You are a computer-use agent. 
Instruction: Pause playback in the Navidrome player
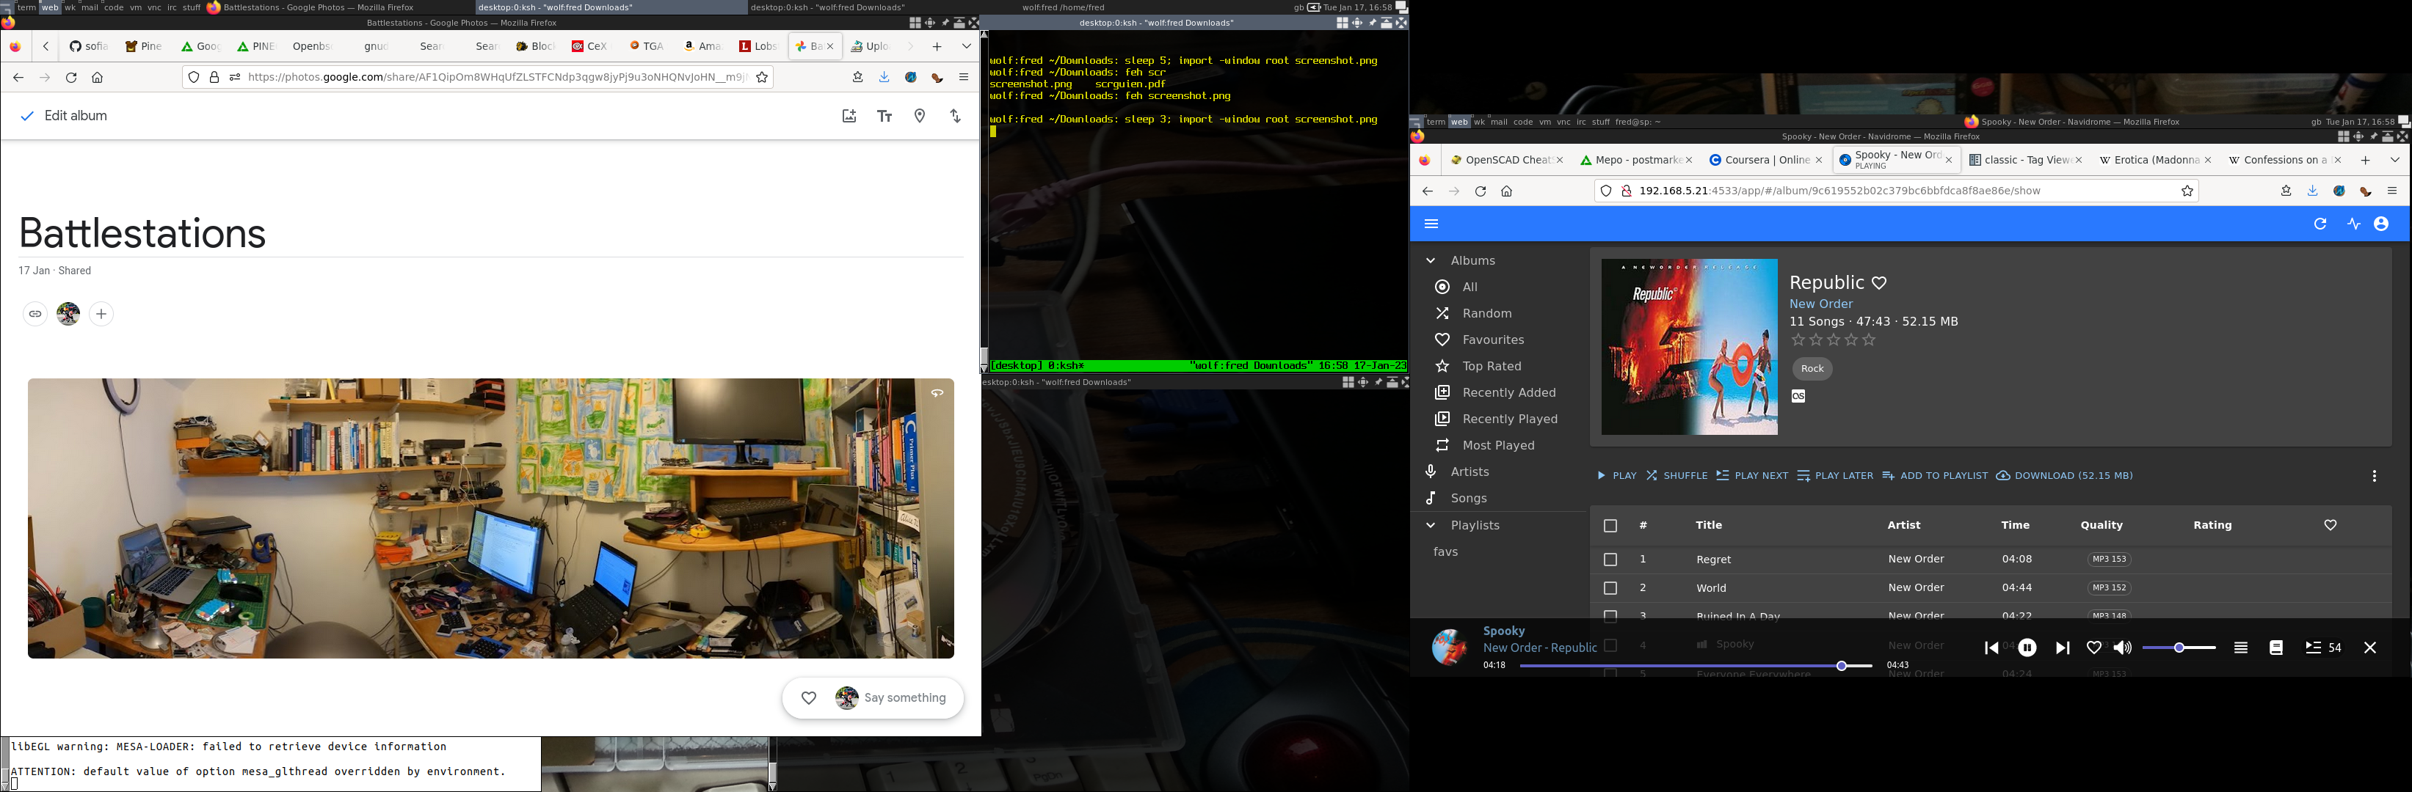tap(2027, 647)
